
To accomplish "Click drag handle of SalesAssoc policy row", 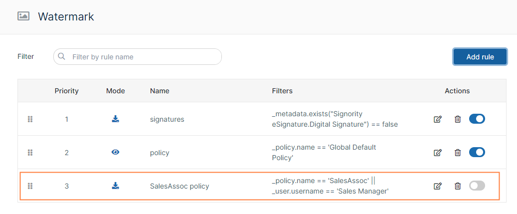I will tap(30, 186).
